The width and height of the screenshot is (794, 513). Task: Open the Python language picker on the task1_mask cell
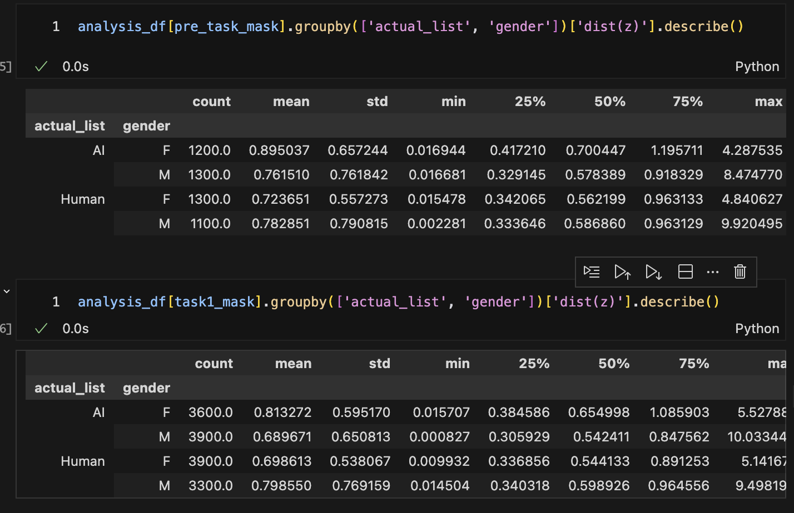pyautogui.click(x=757, y=329)
